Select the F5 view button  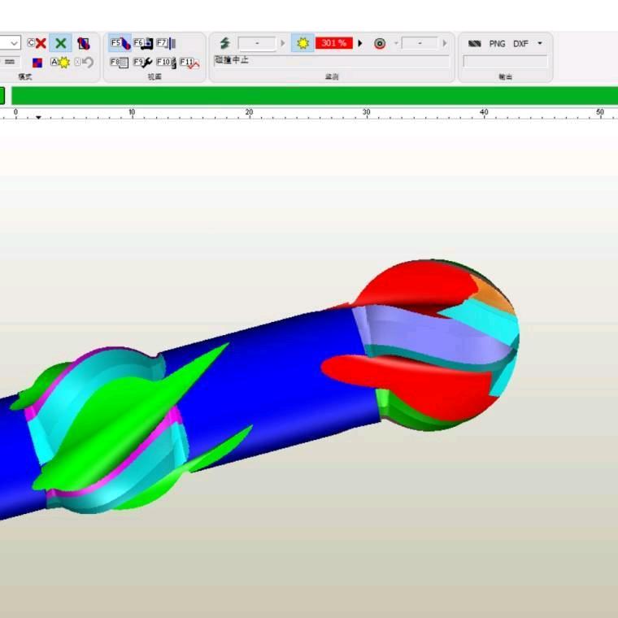tap(120, 43)
